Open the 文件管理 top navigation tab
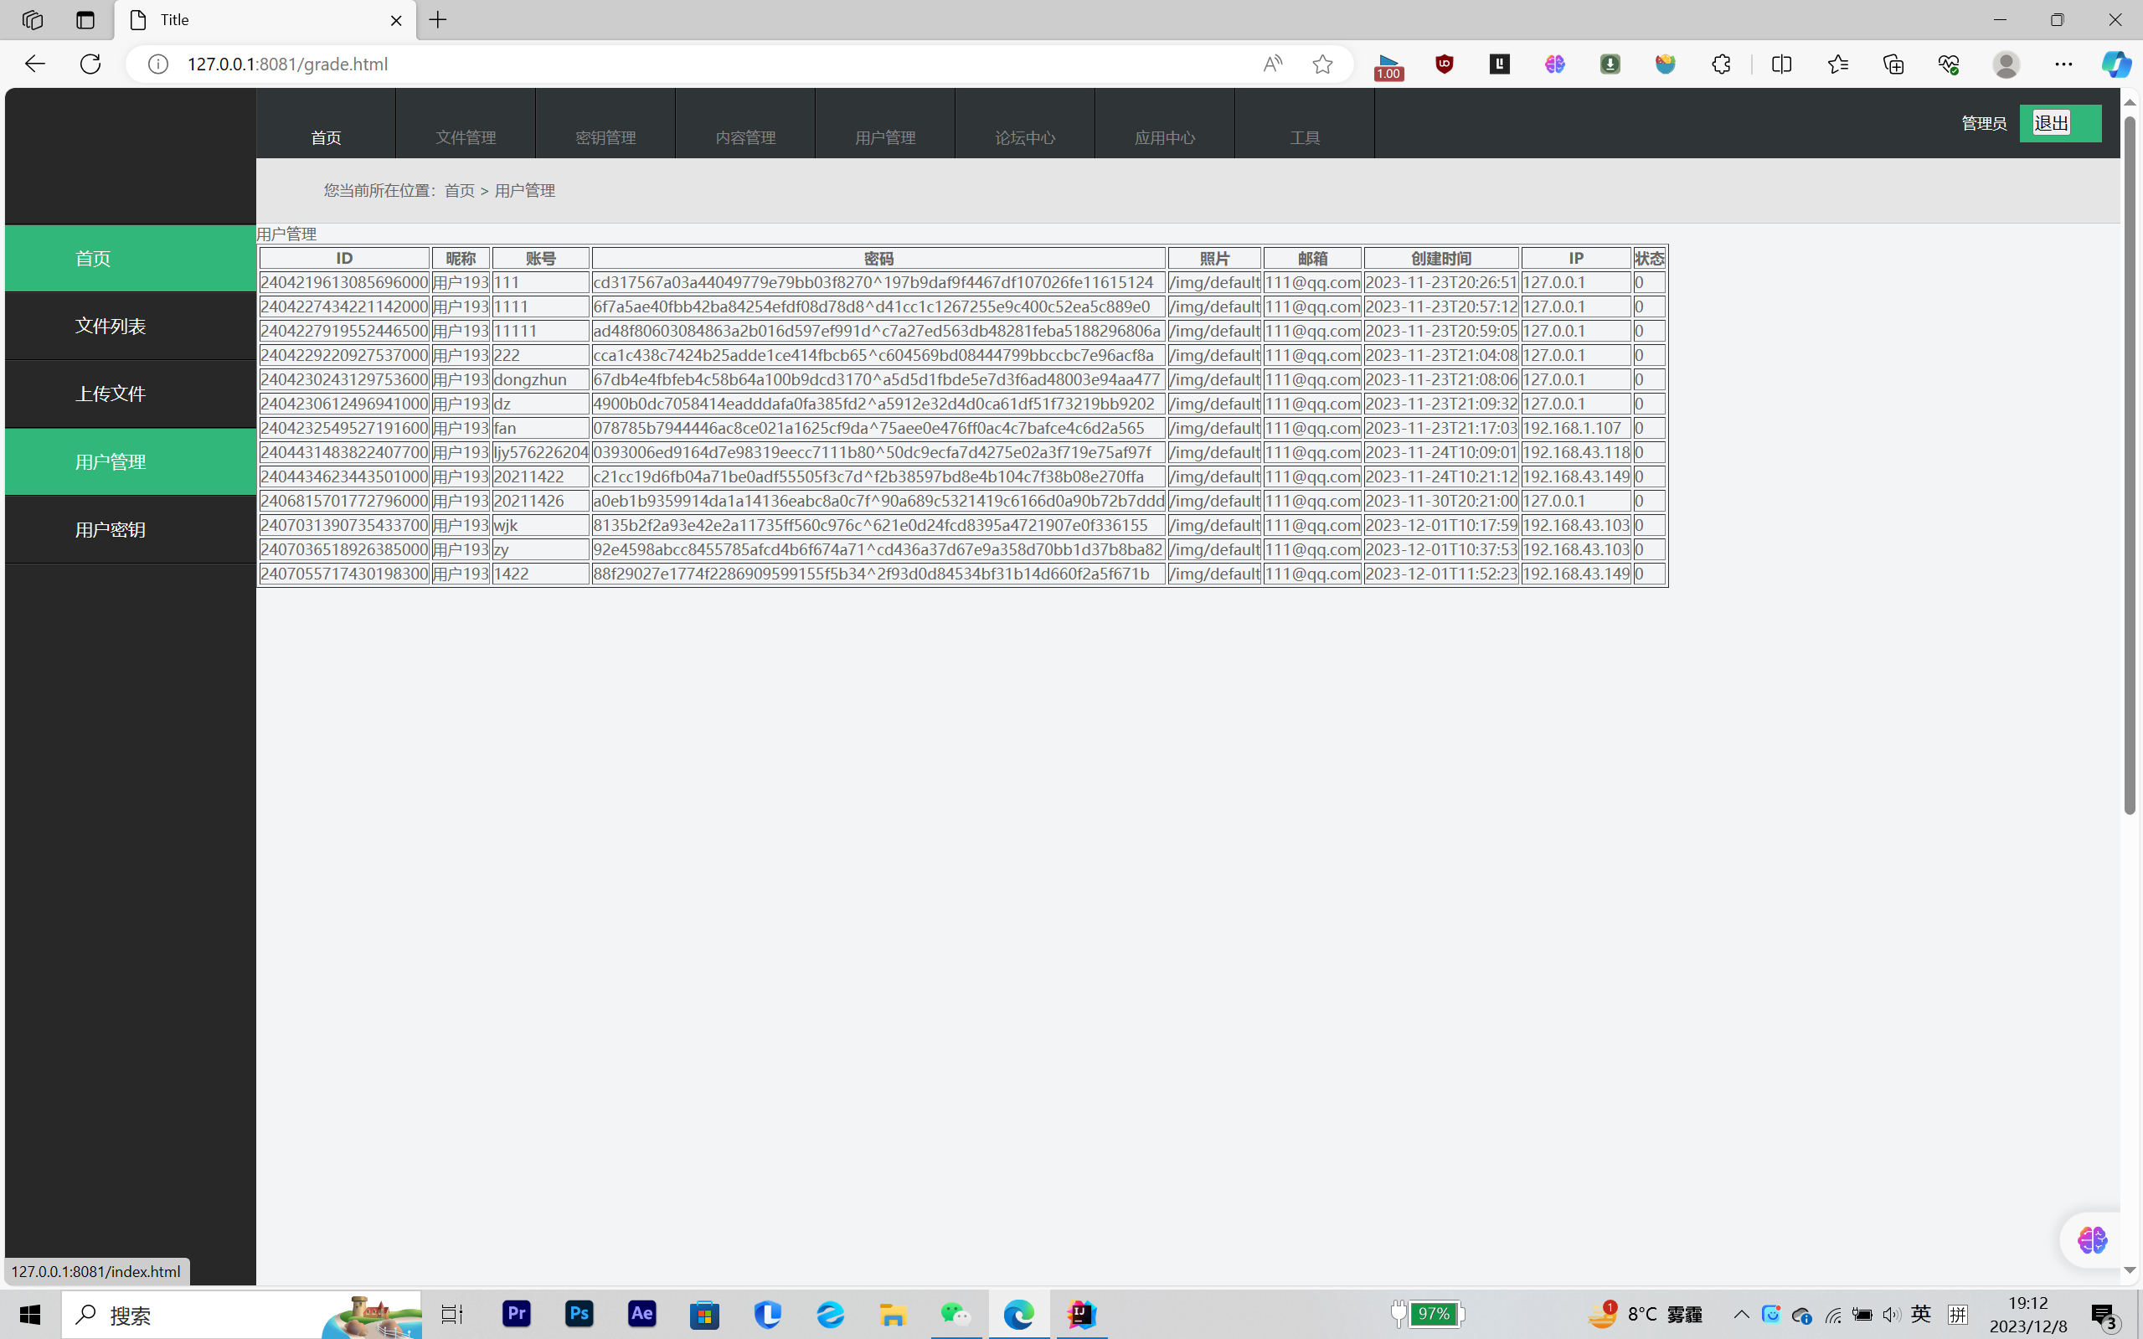This screenshot has height=1339, width=2143. 466,137
